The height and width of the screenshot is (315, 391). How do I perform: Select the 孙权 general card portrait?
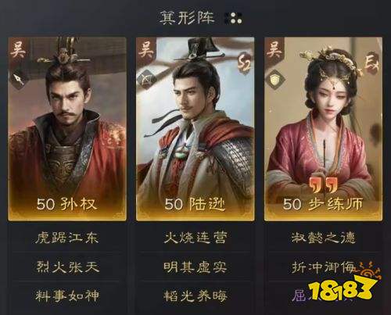pyautogui.click(x=67, y=129)
